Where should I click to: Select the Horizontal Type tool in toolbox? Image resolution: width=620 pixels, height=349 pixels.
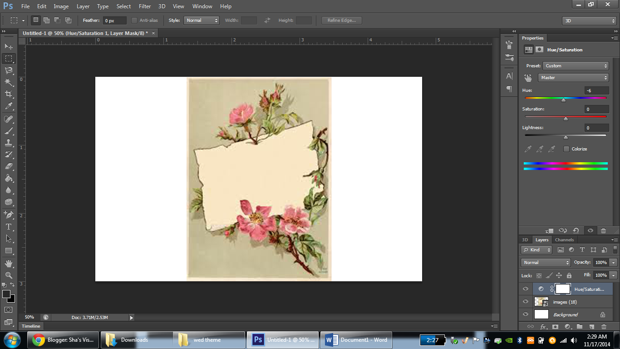tap(9, 226)
